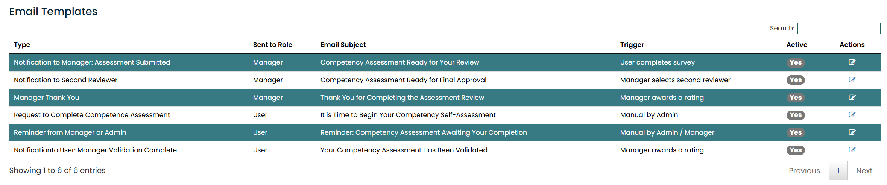Screen dimensions: 887x185
Task: Go to Previous page of entries
Action: 804,171
